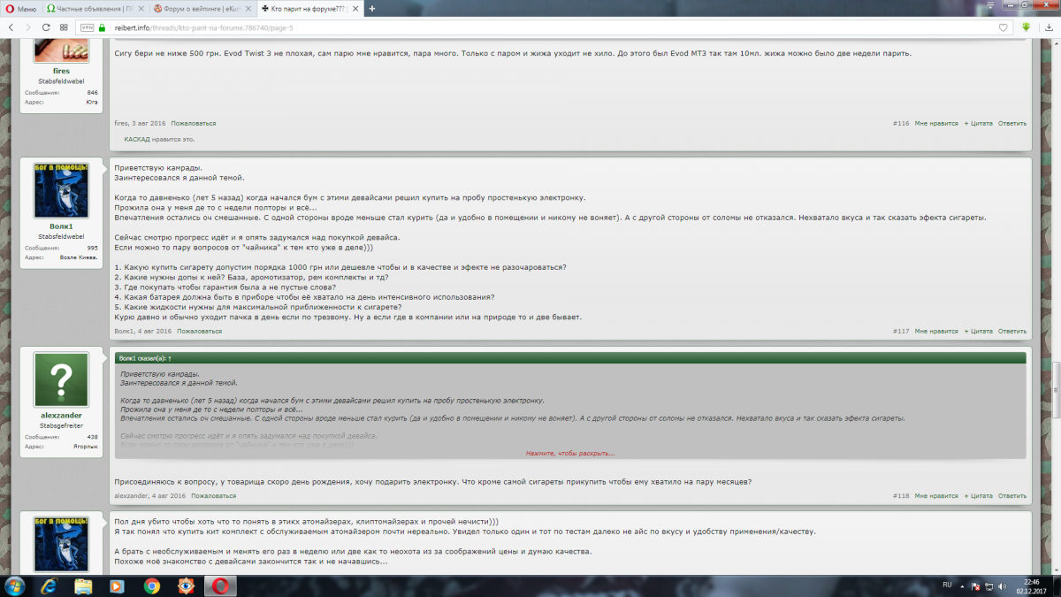Open the green download arrow extension
The height and width of the screenshot is (597, 1061).
pyautogui.click(x=1026, y=27)
